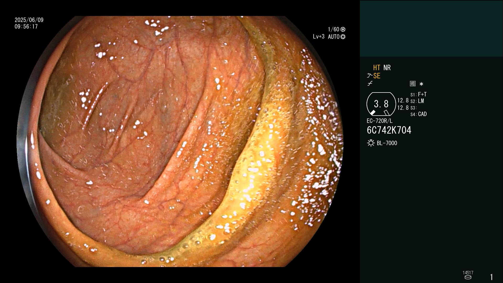The height and width of the screenshot is (283, 503).
Task: Click the upper 12.8 value beside the gauge
Action: (403, 100)
